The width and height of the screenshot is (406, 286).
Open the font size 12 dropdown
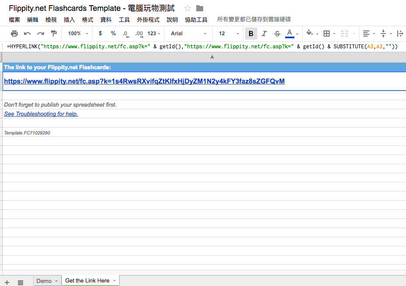(x=229, y=34)
